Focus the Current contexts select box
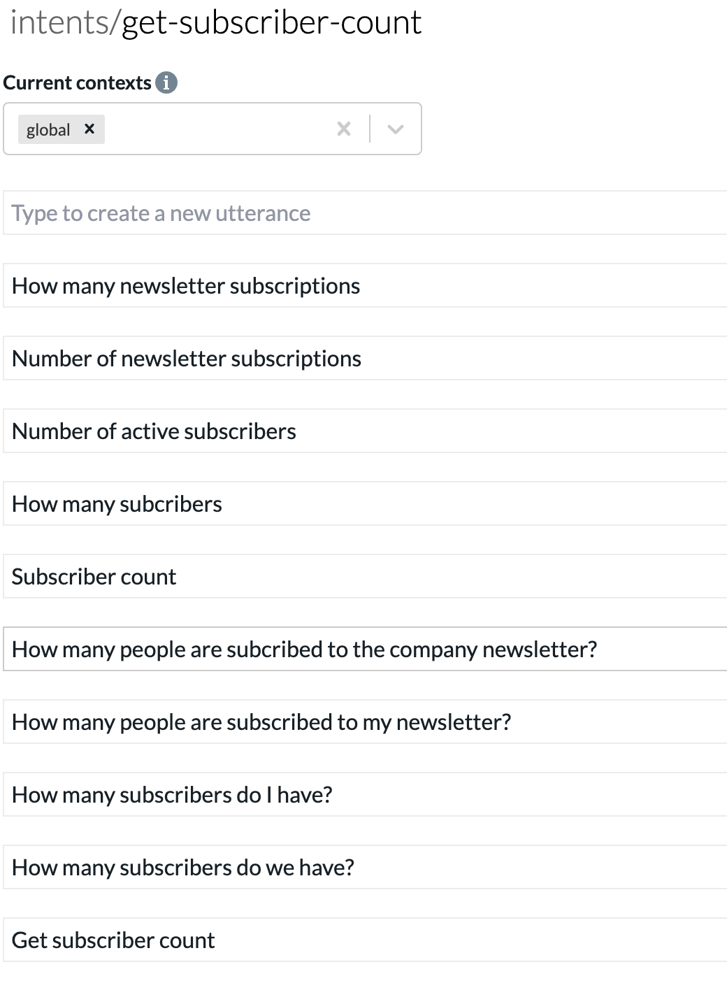This screenshot has width=727, height=1004. coord(213,129)
